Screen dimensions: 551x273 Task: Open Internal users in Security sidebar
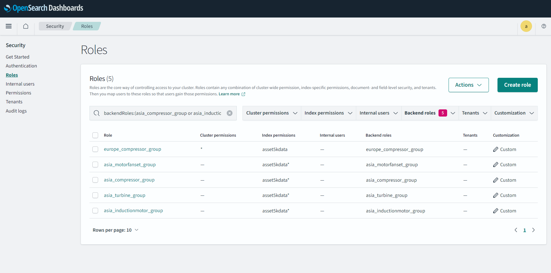coord(20,84)
